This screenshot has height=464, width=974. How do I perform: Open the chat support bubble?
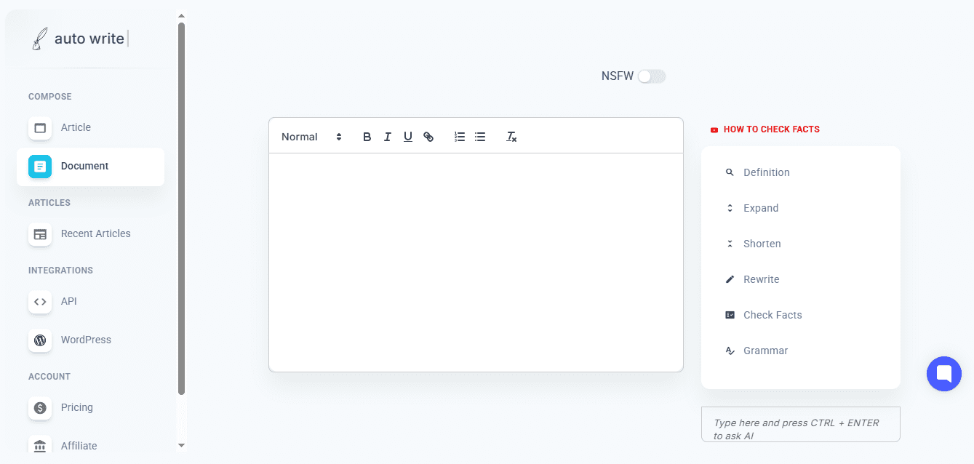point(943,374)
